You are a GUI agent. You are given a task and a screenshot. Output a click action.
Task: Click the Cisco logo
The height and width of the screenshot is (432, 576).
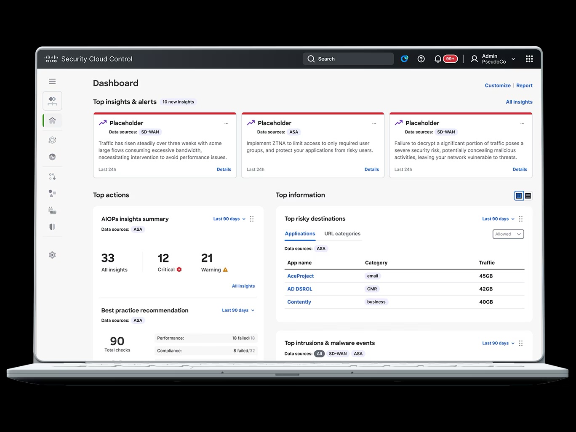[51, 59]
